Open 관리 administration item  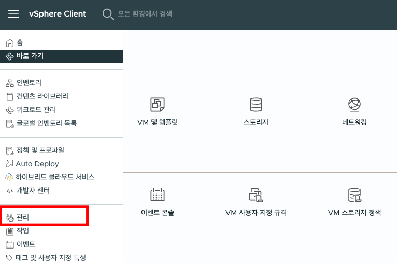pos(22,217)
